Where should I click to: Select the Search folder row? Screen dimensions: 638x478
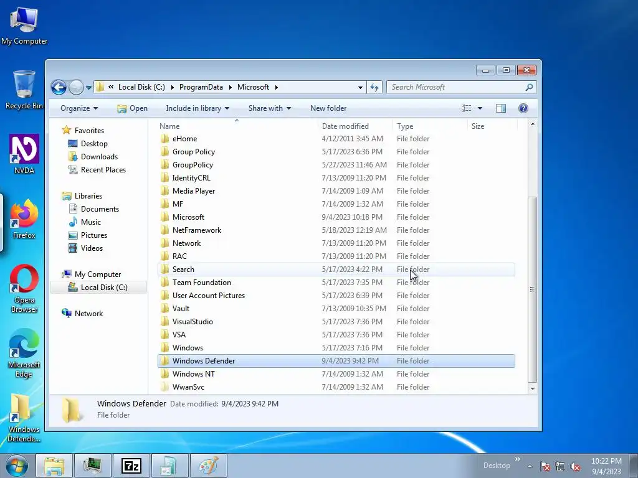click(336, 269)
